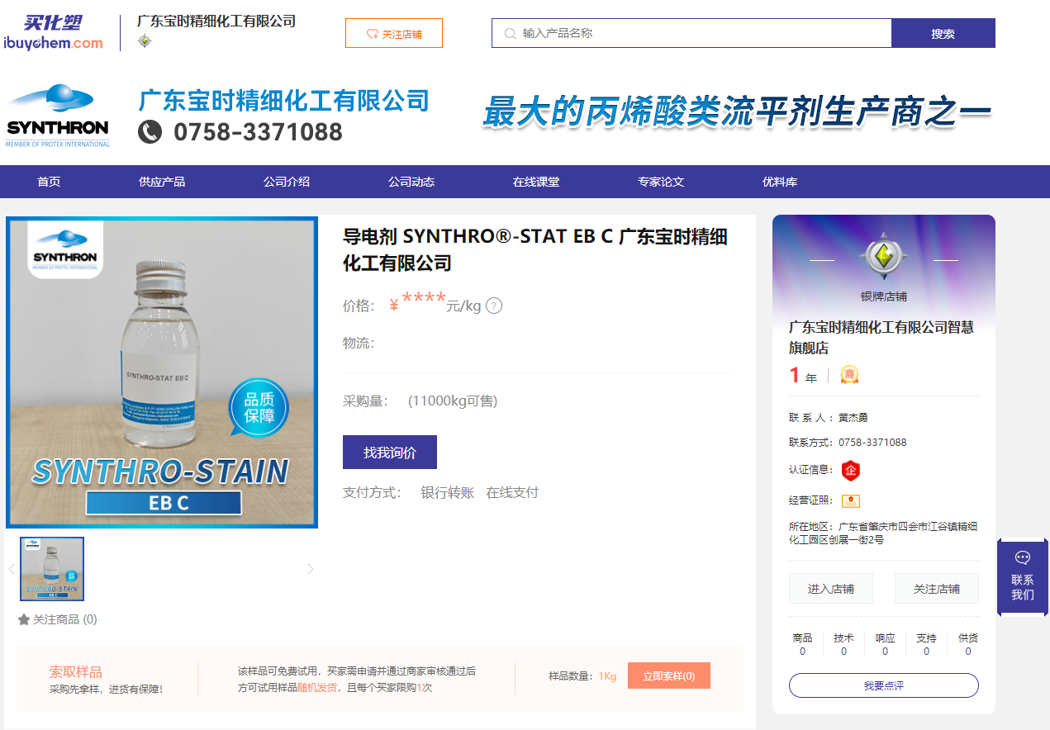Click the 立即索样(0) sample button
1050x730 pixels.
pos(669,675)
